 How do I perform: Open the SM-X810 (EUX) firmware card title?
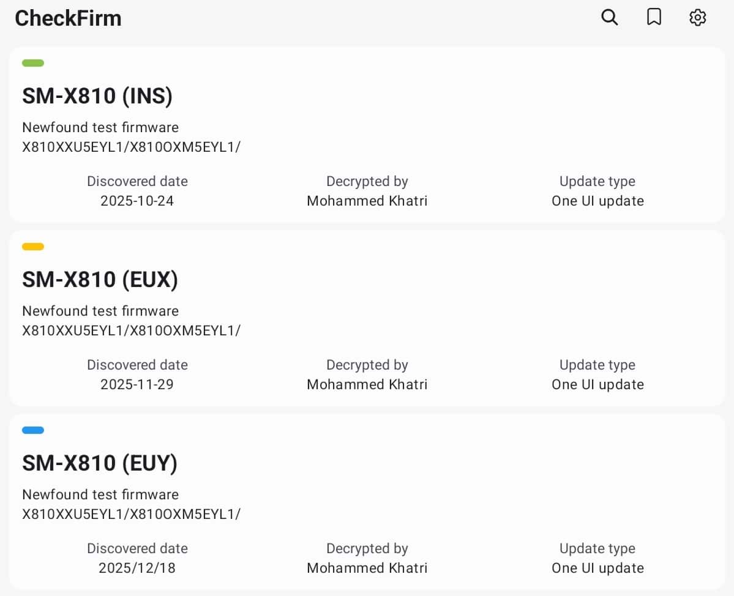(100, 280)
